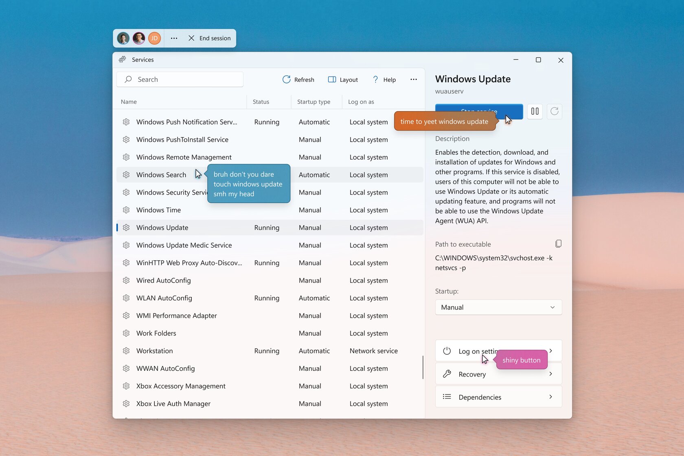Click gear icon beside Work Folders

pos(126,333)
